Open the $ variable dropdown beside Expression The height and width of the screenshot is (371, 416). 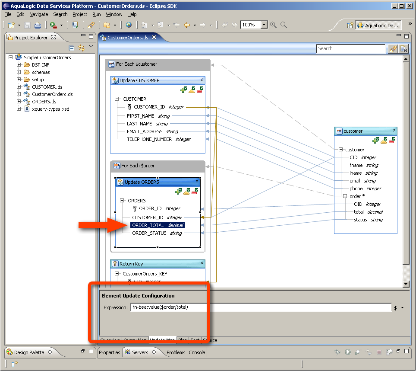tap(403, 308)
